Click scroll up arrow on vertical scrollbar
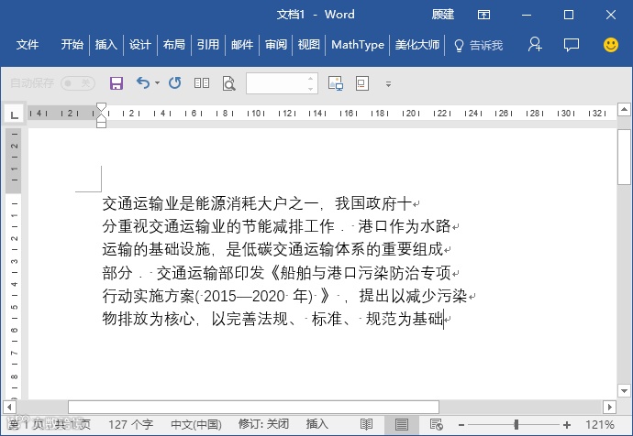This screenshot has height=436, width=633. click(x=624, y=109)
